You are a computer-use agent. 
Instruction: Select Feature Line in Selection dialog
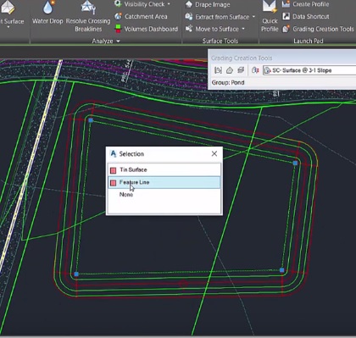click(x=164, y=182)
